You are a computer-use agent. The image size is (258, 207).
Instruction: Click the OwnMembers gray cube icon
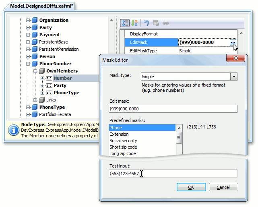pos(42,71)
